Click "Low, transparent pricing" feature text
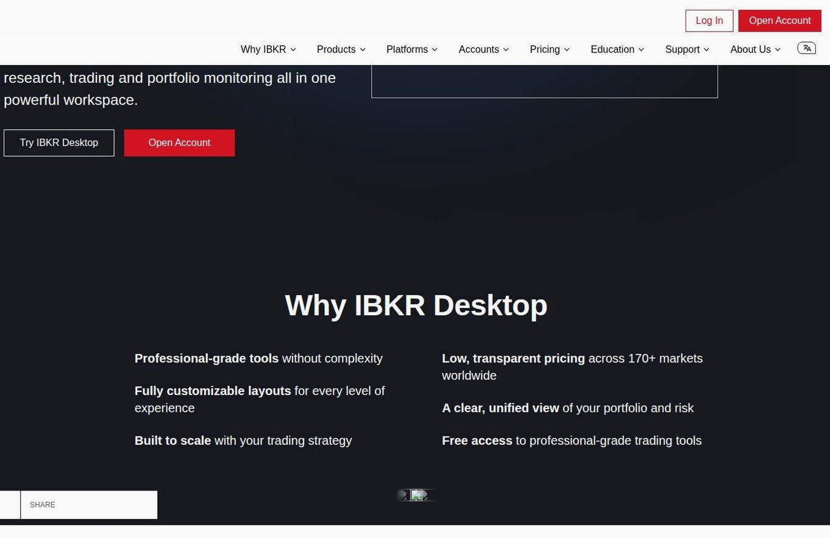 coord(513,358)
